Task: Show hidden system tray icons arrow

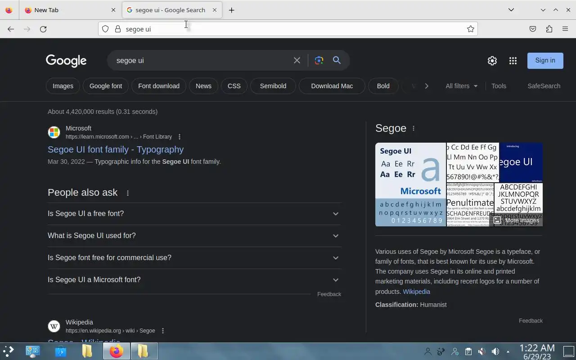Action: coord(508,351)
